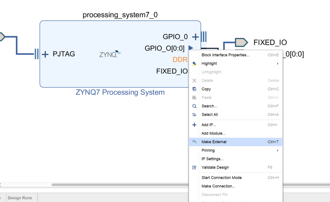
Task: Click the FIXED_IO external port symbol
Action: pyautogui.click(x=241, y=42)
